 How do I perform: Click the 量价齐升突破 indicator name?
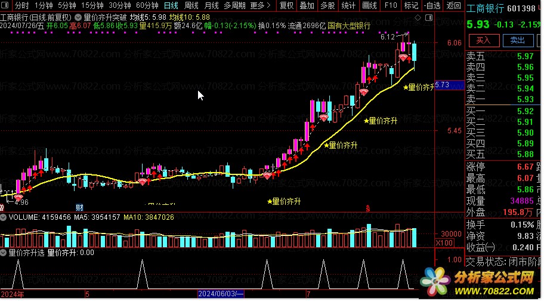click(x=106, y=17)
